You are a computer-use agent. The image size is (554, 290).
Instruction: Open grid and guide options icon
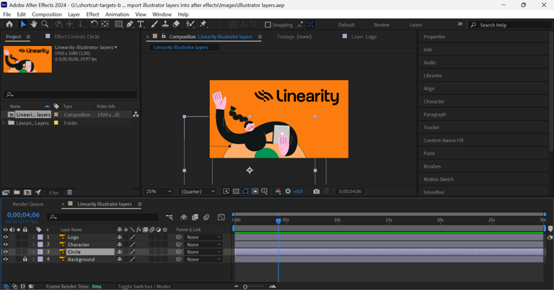264,191
